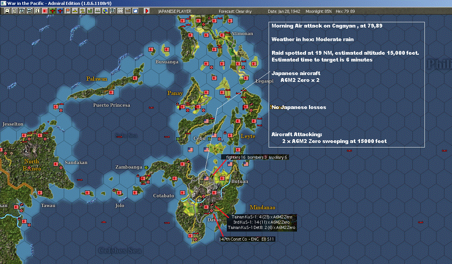Click the red end-turn arrow button
The width and height of the screenshot is (452, 264).
coord(147,11)
